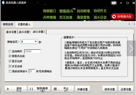Maximize the window
Image resolution: width=136 pixels, height=95 pixels.
click(127, 3)
